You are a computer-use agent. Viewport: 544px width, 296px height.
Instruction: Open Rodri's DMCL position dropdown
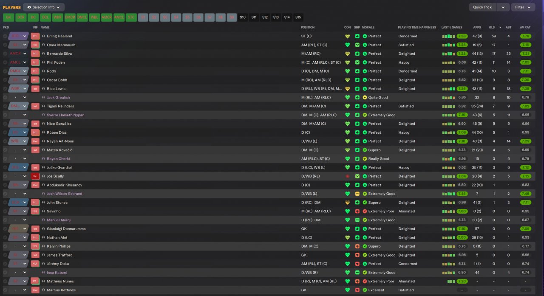click(x=18, y=71)
